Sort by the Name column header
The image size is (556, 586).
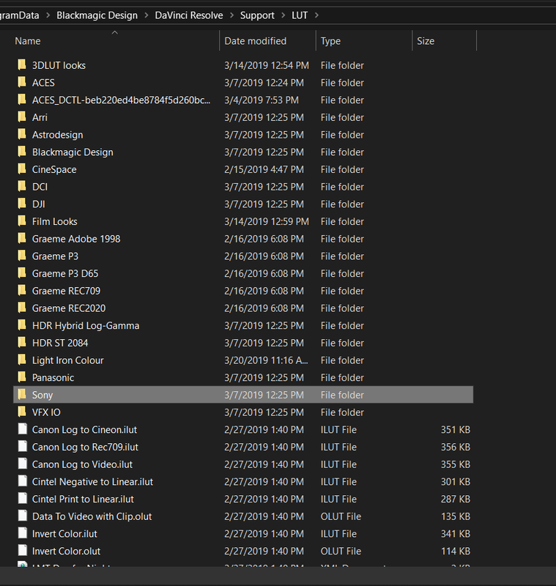[28, 41]
